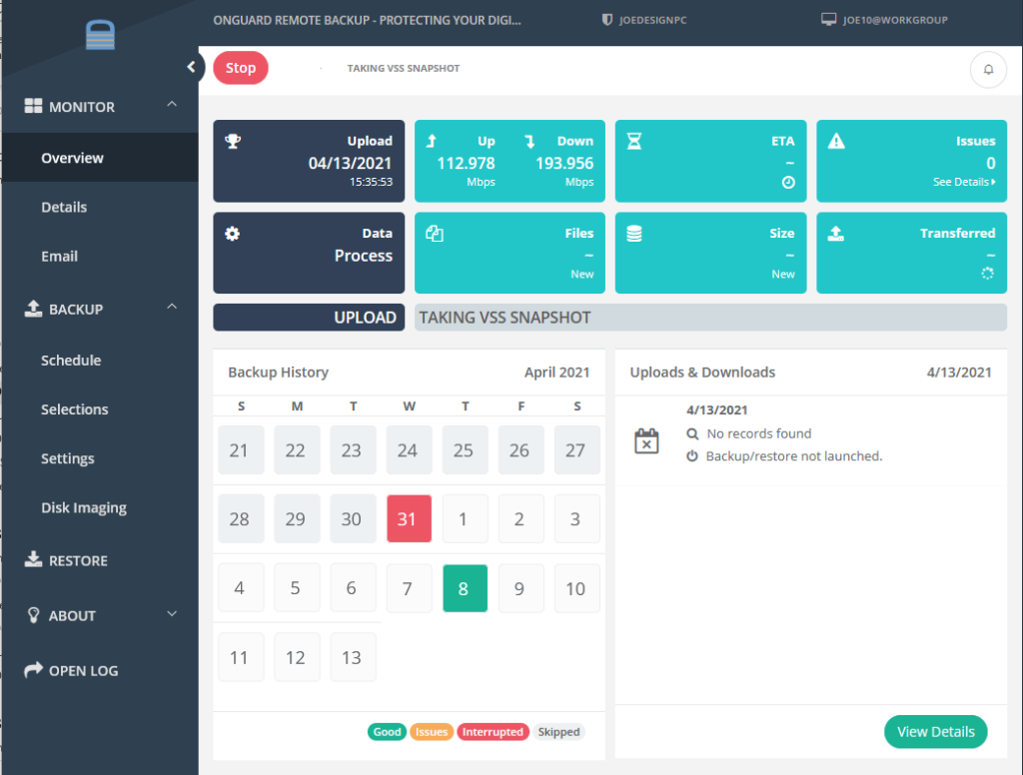Click the upload icon on Transferred card

pos(836,234)
